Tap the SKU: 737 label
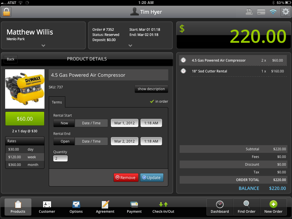Viewport: 292px width, 219px height. 56,87
